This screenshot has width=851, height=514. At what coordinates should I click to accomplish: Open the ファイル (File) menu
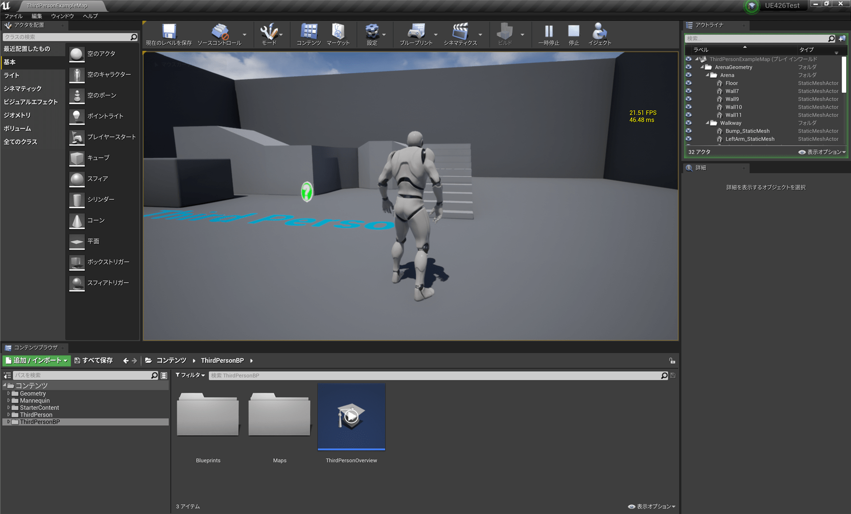pyautogui.click(x=13, y=16)
